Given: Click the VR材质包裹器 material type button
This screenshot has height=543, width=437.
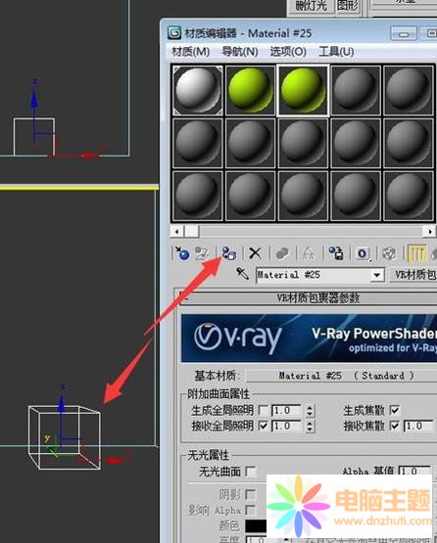Looking at the screenshot, I should point(413,275).
